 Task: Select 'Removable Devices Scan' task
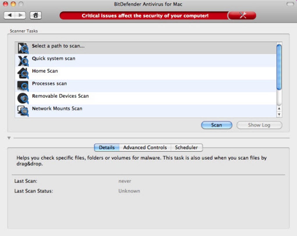146,98
